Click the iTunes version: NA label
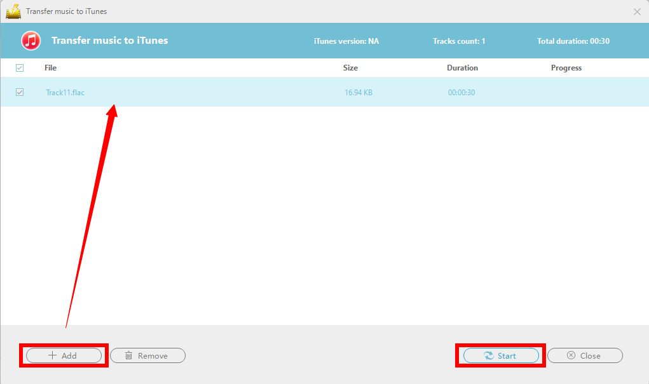This screenshot has width=649, height=384. click(x=345, y=40)
